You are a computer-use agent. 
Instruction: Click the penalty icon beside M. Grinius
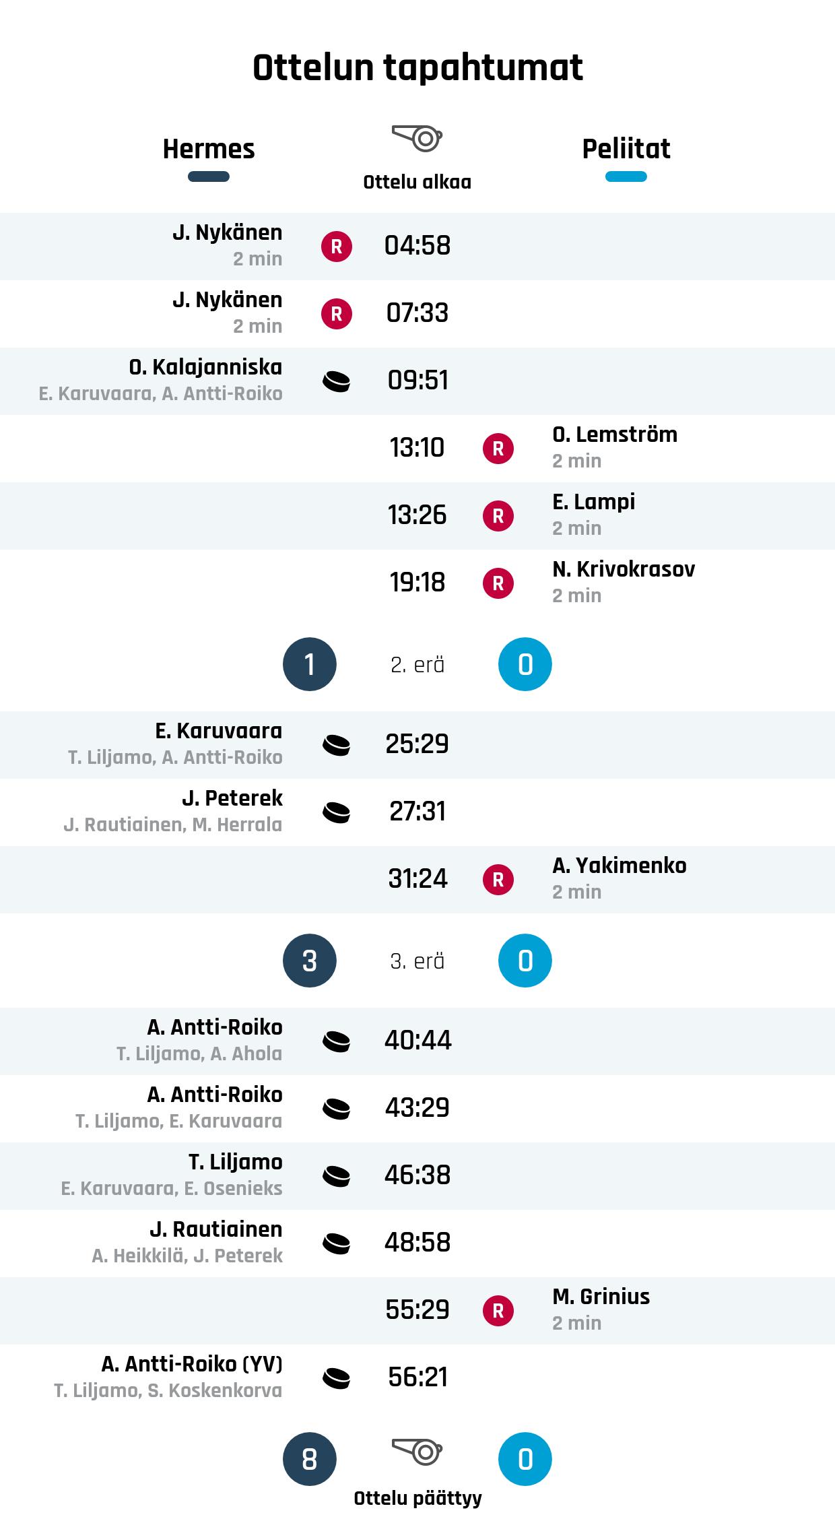pos(498,1311)
